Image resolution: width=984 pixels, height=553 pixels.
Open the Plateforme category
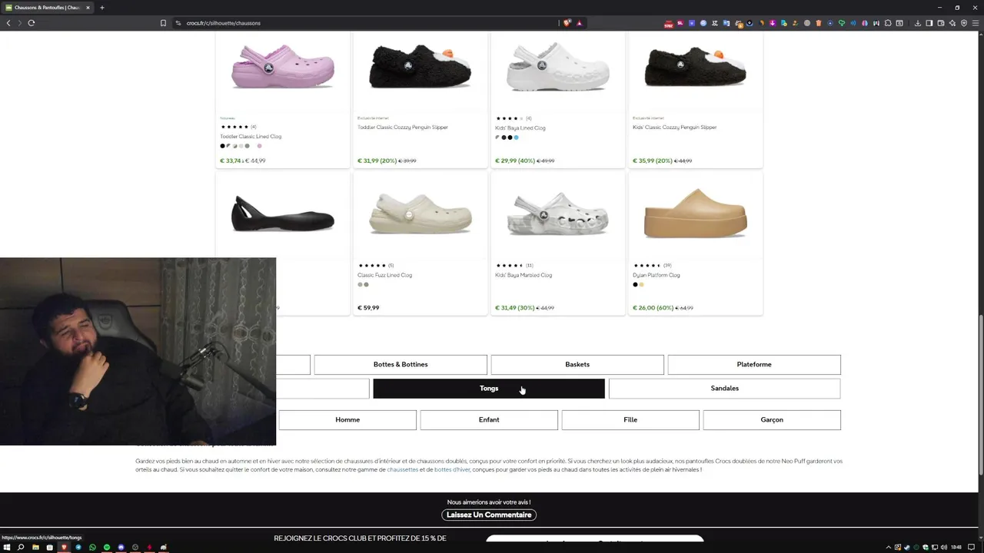[754, 365]
